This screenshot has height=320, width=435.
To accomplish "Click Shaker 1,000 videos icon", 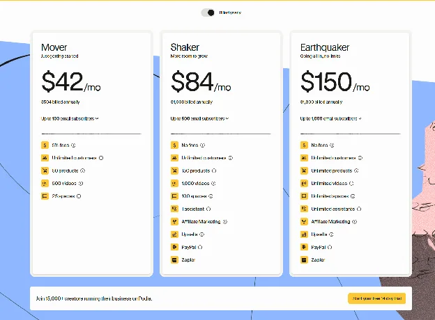I will [174, 183].
